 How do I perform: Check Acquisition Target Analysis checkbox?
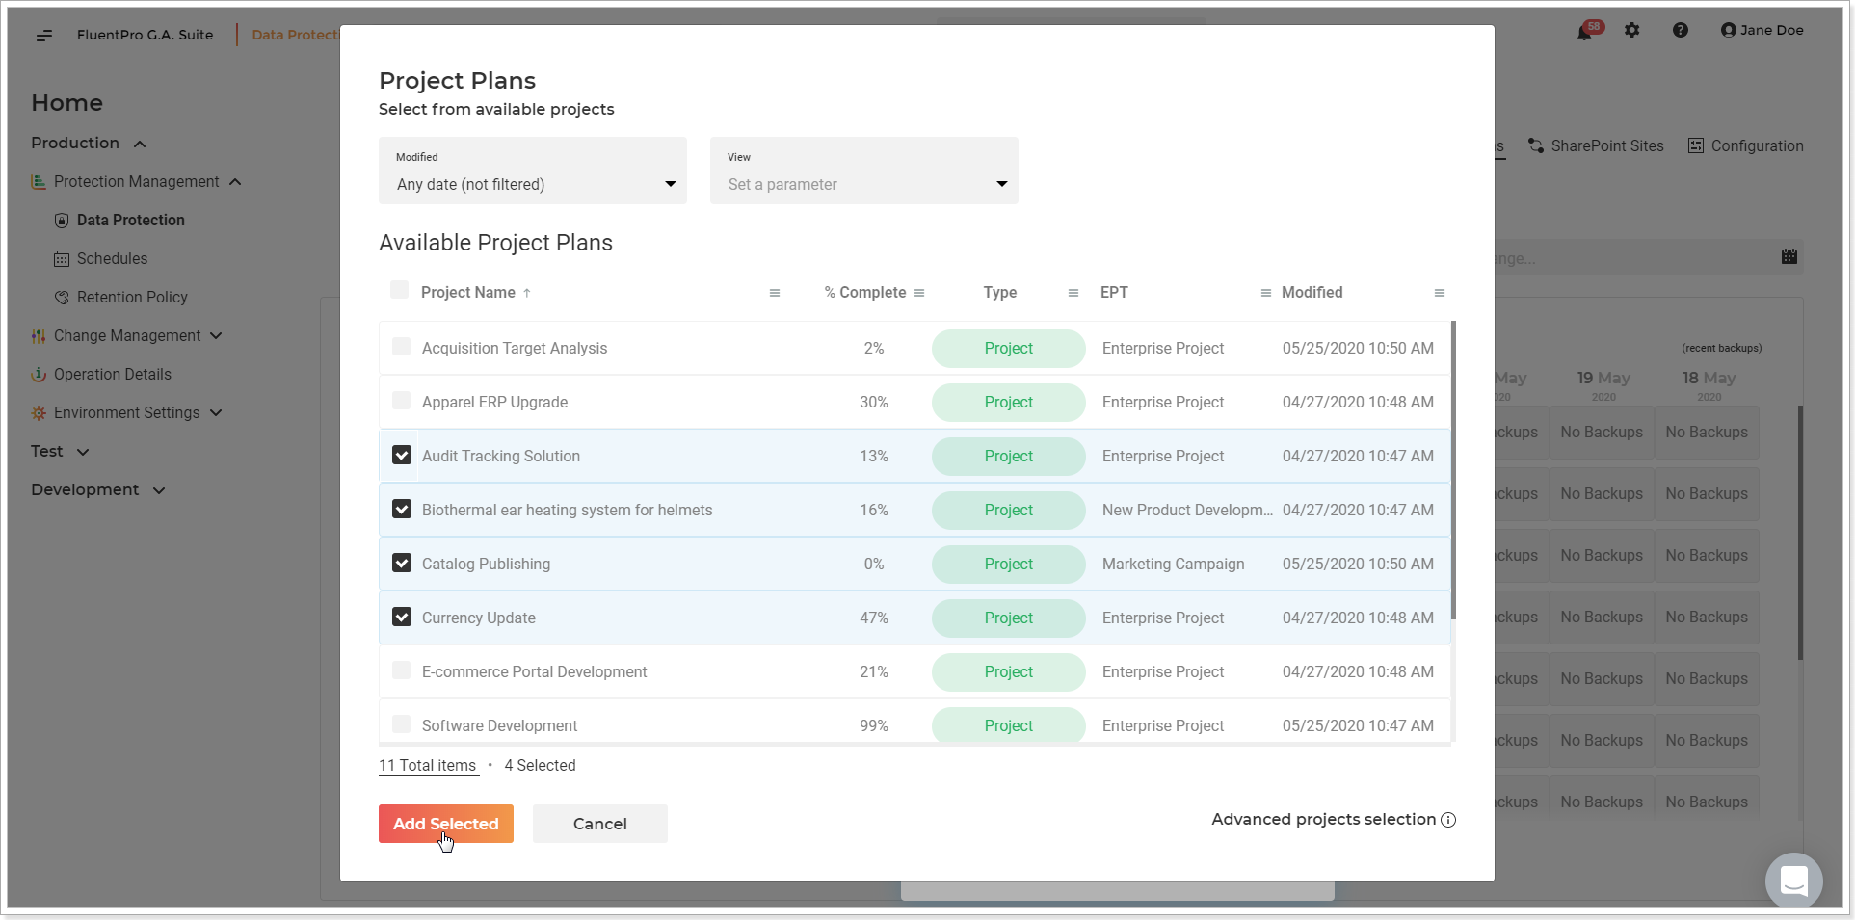click(402, 346)
